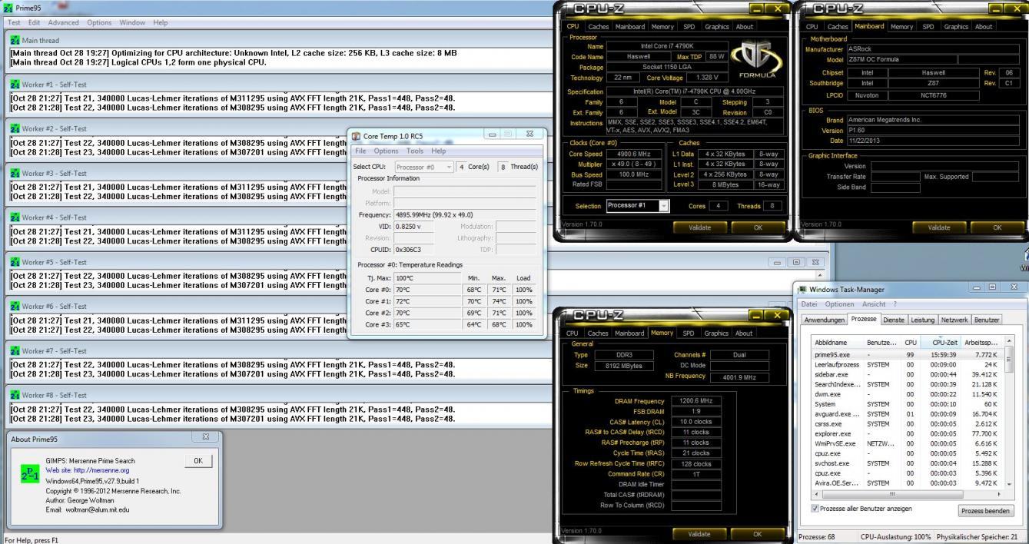Click Validate in the CPU-Z Memory window

click(699, 533)
